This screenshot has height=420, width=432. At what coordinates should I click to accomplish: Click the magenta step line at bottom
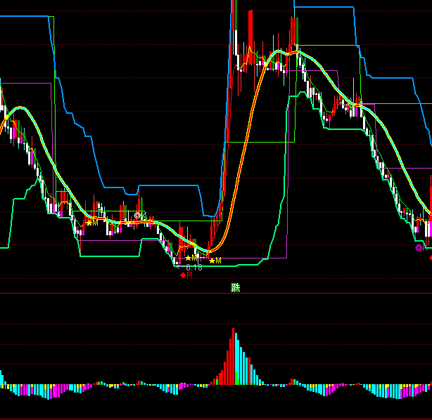113,241
